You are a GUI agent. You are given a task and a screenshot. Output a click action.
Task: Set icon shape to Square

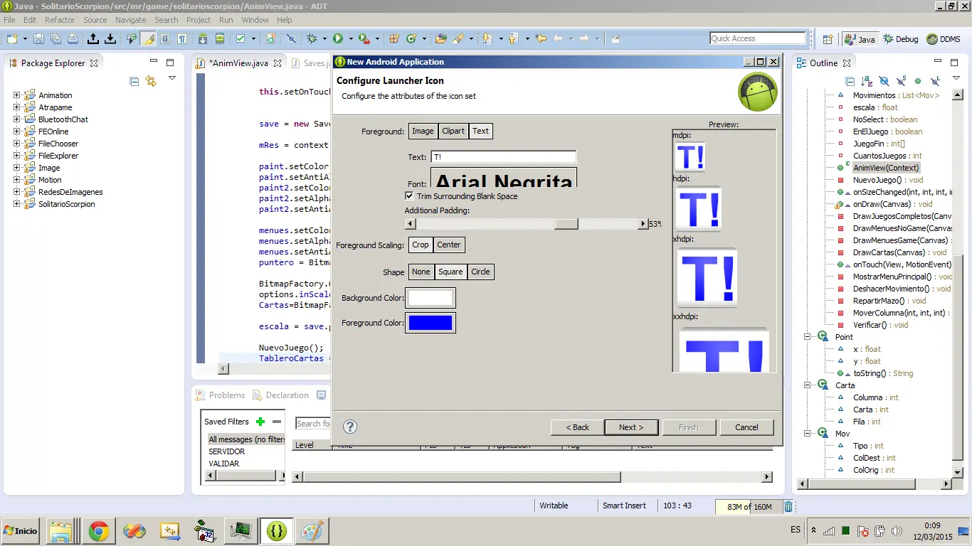click(450, 272)
